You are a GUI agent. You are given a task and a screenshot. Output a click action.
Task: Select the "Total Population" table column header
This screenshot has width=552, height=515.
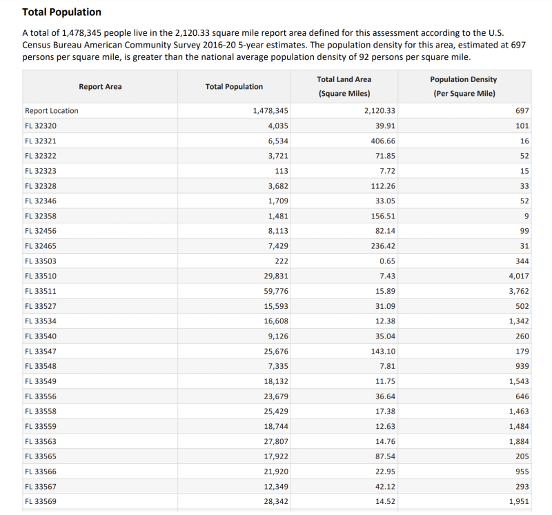point(234,86)
